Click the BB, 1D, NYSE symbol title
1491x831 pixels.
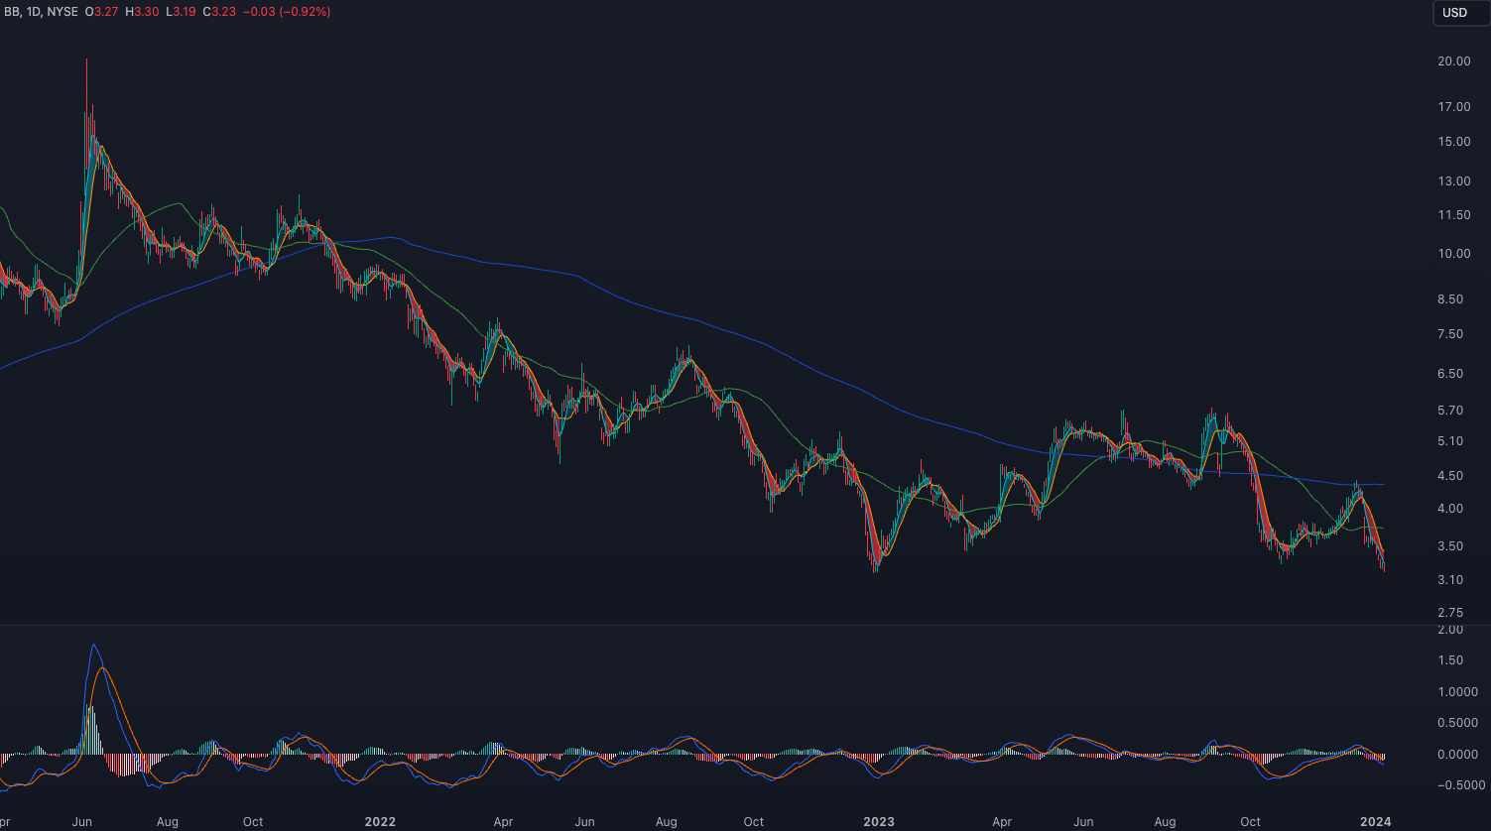pyautogui.click(x=41, y=12)
